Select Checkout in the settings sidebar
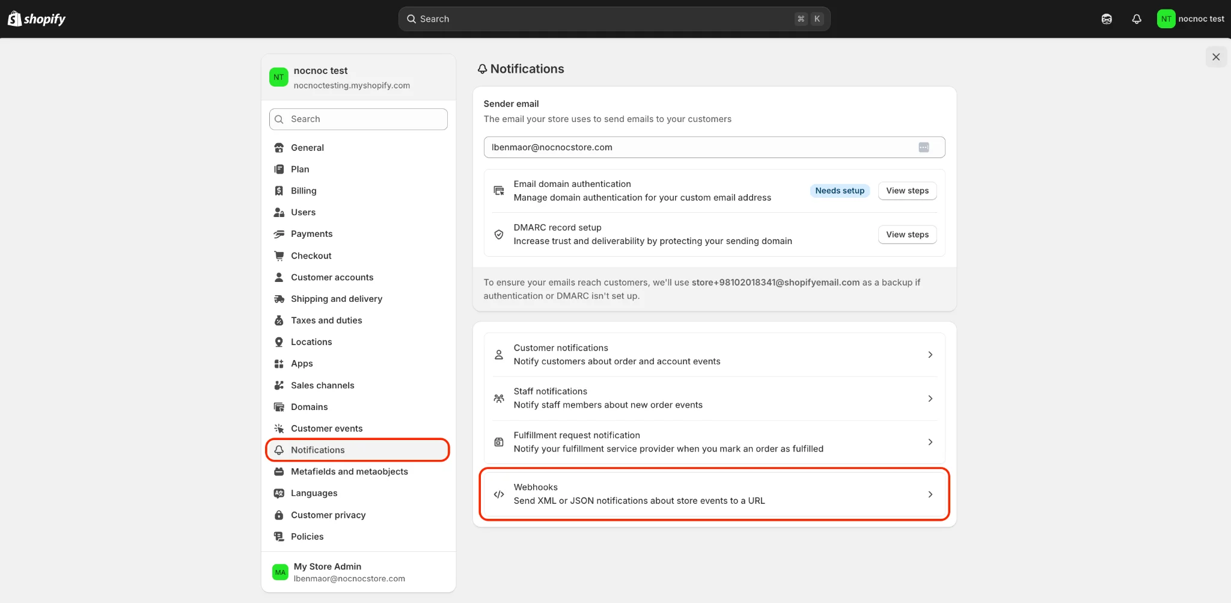1231x603 pixels. click(x=358, y=256)
